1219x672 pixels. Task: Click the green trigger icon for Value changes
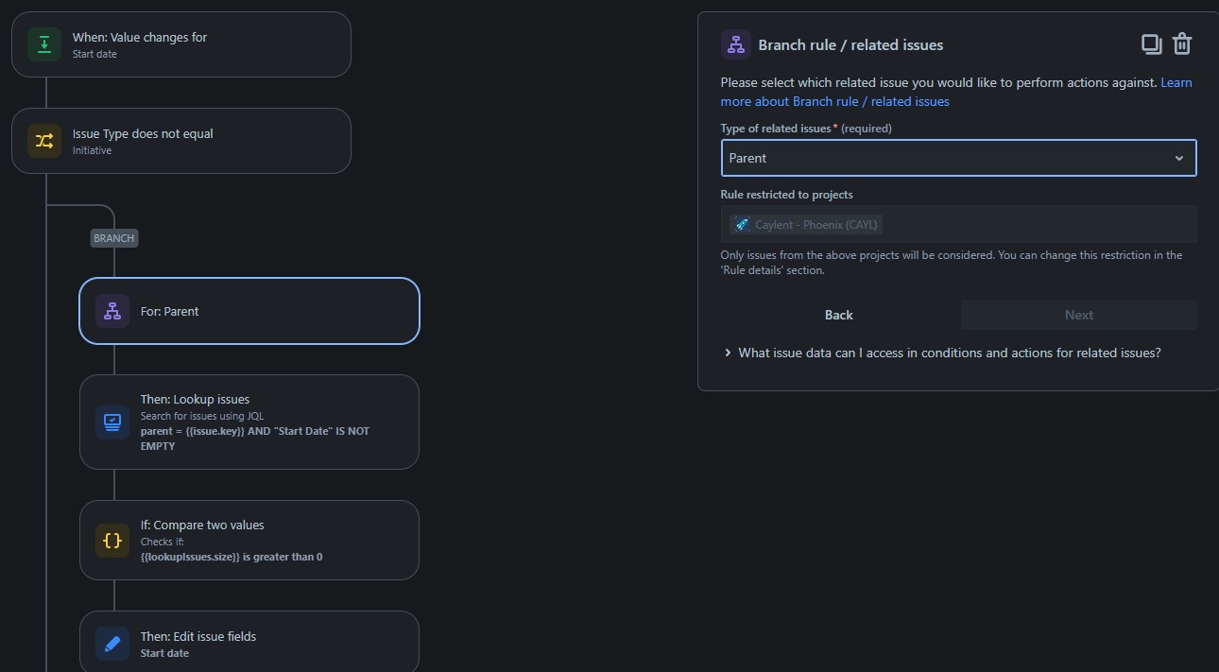coord(44,44)
